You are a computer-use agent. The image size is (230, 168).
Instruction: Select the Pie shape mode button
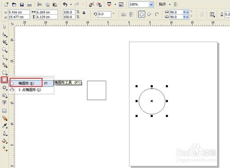point(149,14)
